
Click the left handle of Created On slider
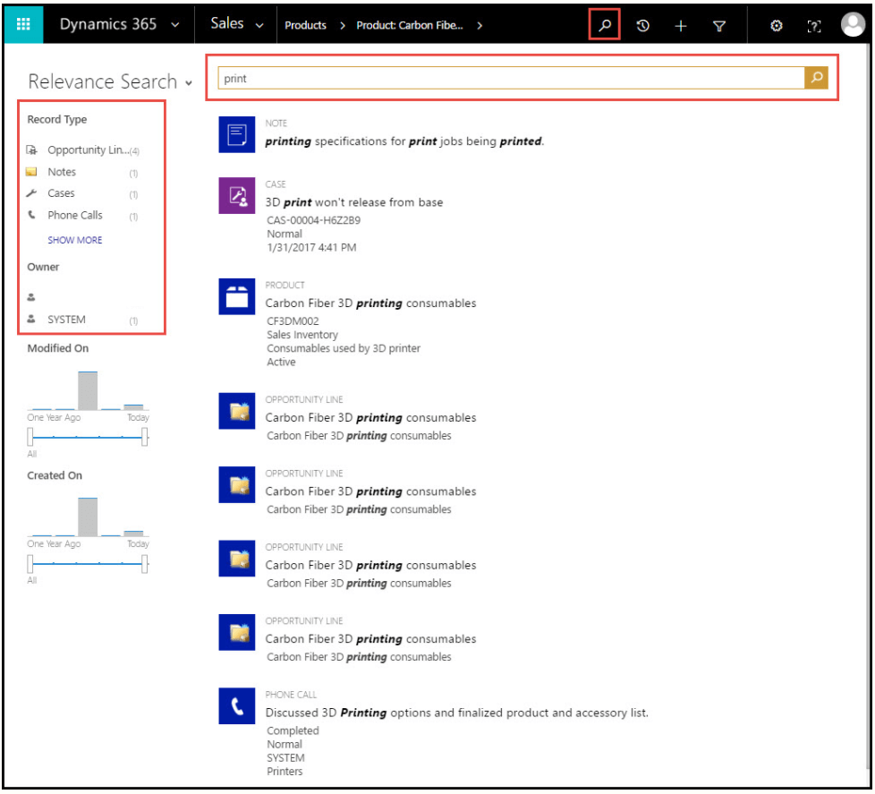pos(30,564)
